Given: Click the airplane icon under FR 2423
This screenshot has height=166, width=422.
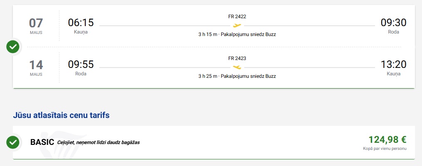Looking at the screenshot, I should [x=237, y=67].
